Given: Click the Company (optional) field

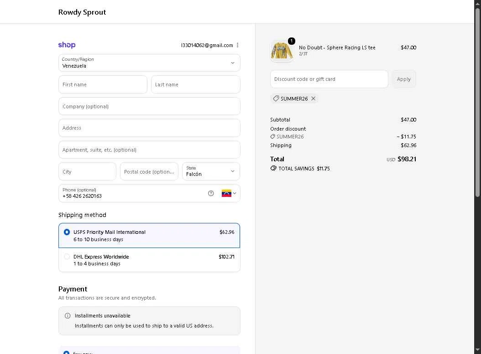Looking at the screenshot, I should pos(149,106).
